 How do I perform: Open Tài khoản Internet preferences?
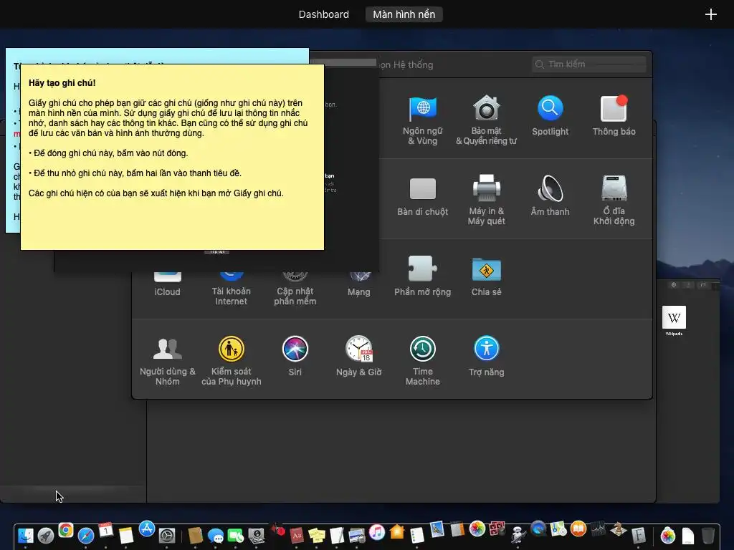coord(232,290)
